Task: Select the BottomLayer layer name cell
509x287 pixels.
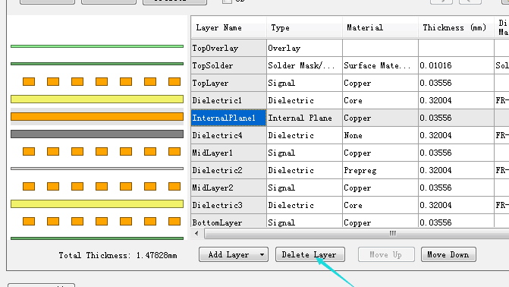Action: (228, 222)
